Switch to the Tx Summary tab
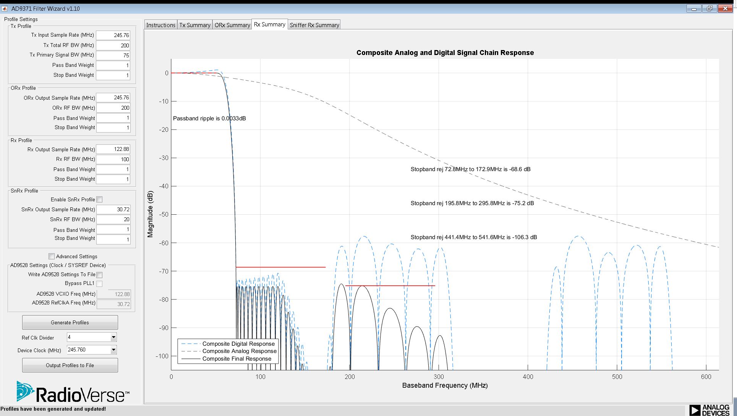The height and width of the screenshot is (416, 737). 195,25
